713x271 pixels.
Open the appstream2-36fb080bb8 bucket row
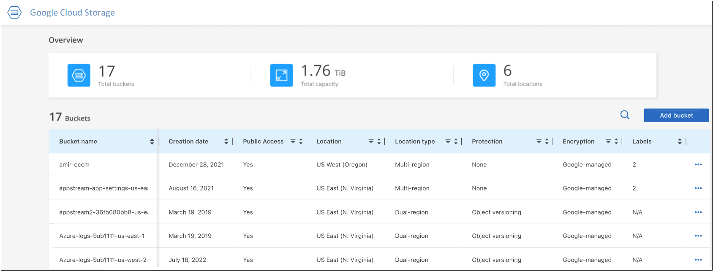(x=104, y=212)
